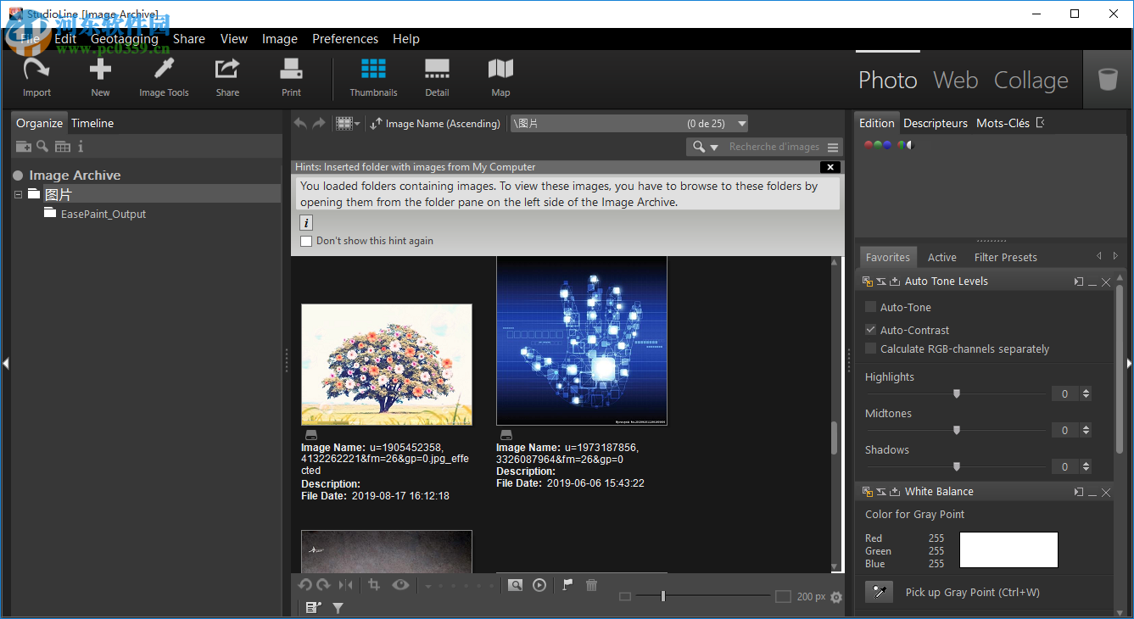
Task: Select the crop icon below thumbnails
Action: (x=374, y=584)
